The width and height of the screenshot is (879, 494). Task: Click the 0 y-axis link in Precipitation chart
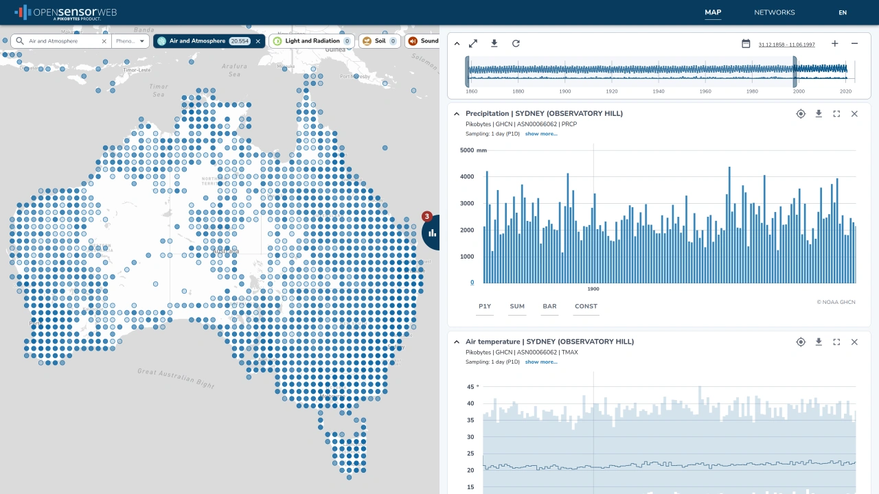[x=472, y=282]
